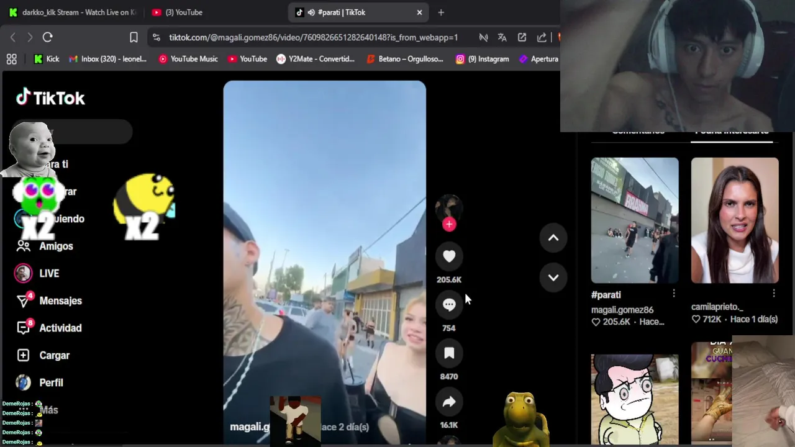
Task: Click 205.6K likes count beside video
Action: click(449, 279)
